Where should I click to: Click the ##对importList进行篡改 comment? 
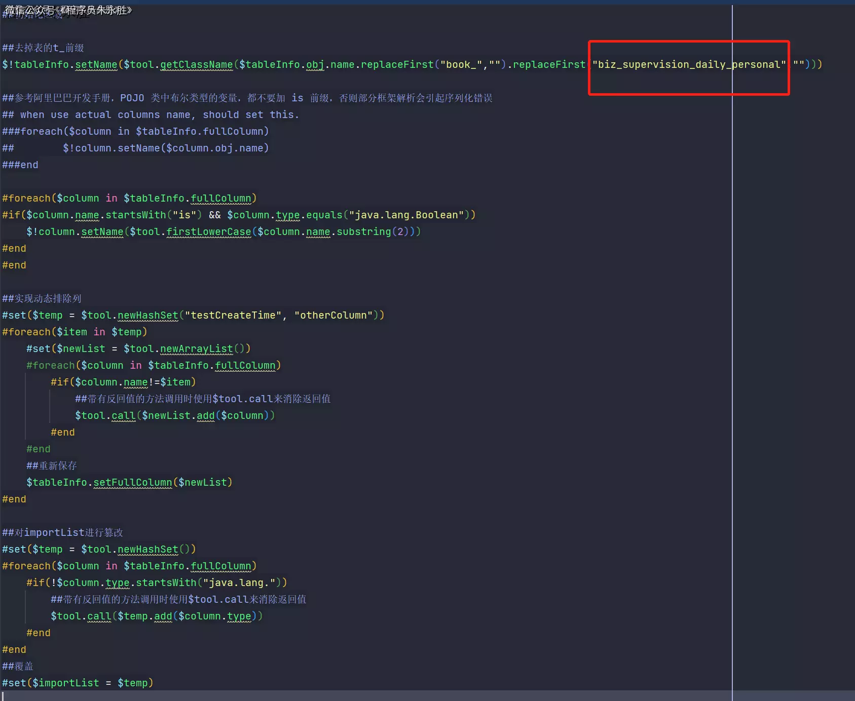tap(62, 533)
